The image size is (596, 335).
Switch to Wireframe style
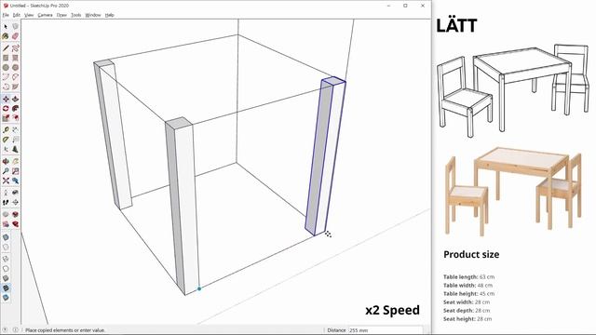tap(6, 259)
